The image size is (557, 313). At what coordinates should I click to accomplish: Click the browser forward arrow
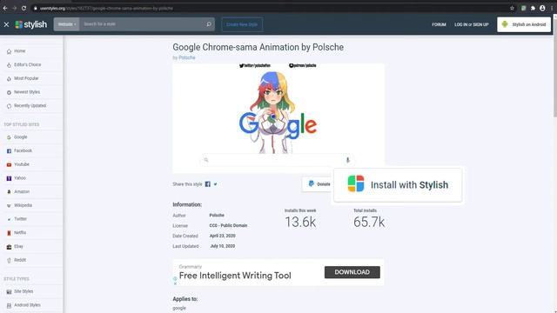[x=15, y=8]
